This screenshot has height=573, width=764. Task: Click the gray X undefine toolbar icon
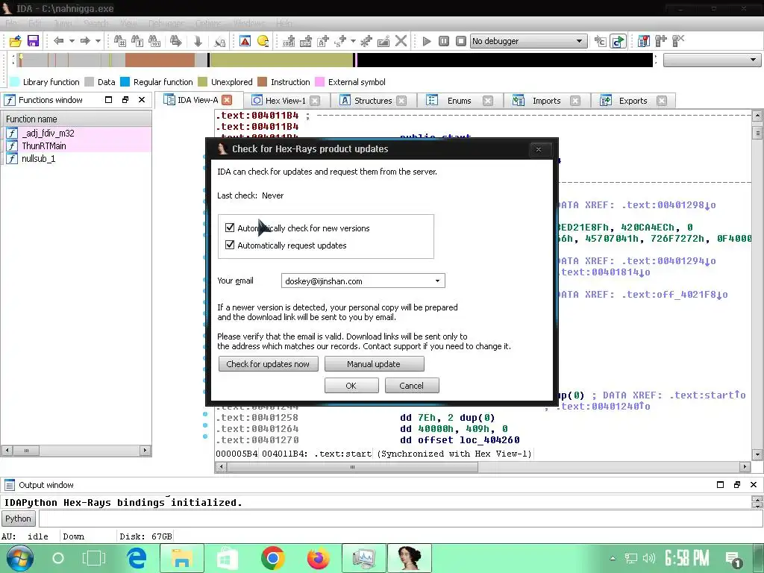[401, 41]
